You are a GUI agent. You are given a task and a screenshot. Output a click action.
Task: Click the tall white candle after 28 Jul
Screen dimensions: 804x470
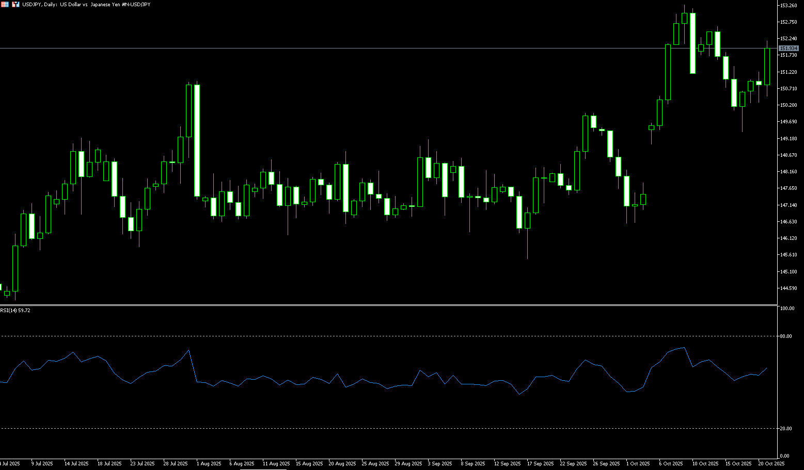(x=197, y=140)
